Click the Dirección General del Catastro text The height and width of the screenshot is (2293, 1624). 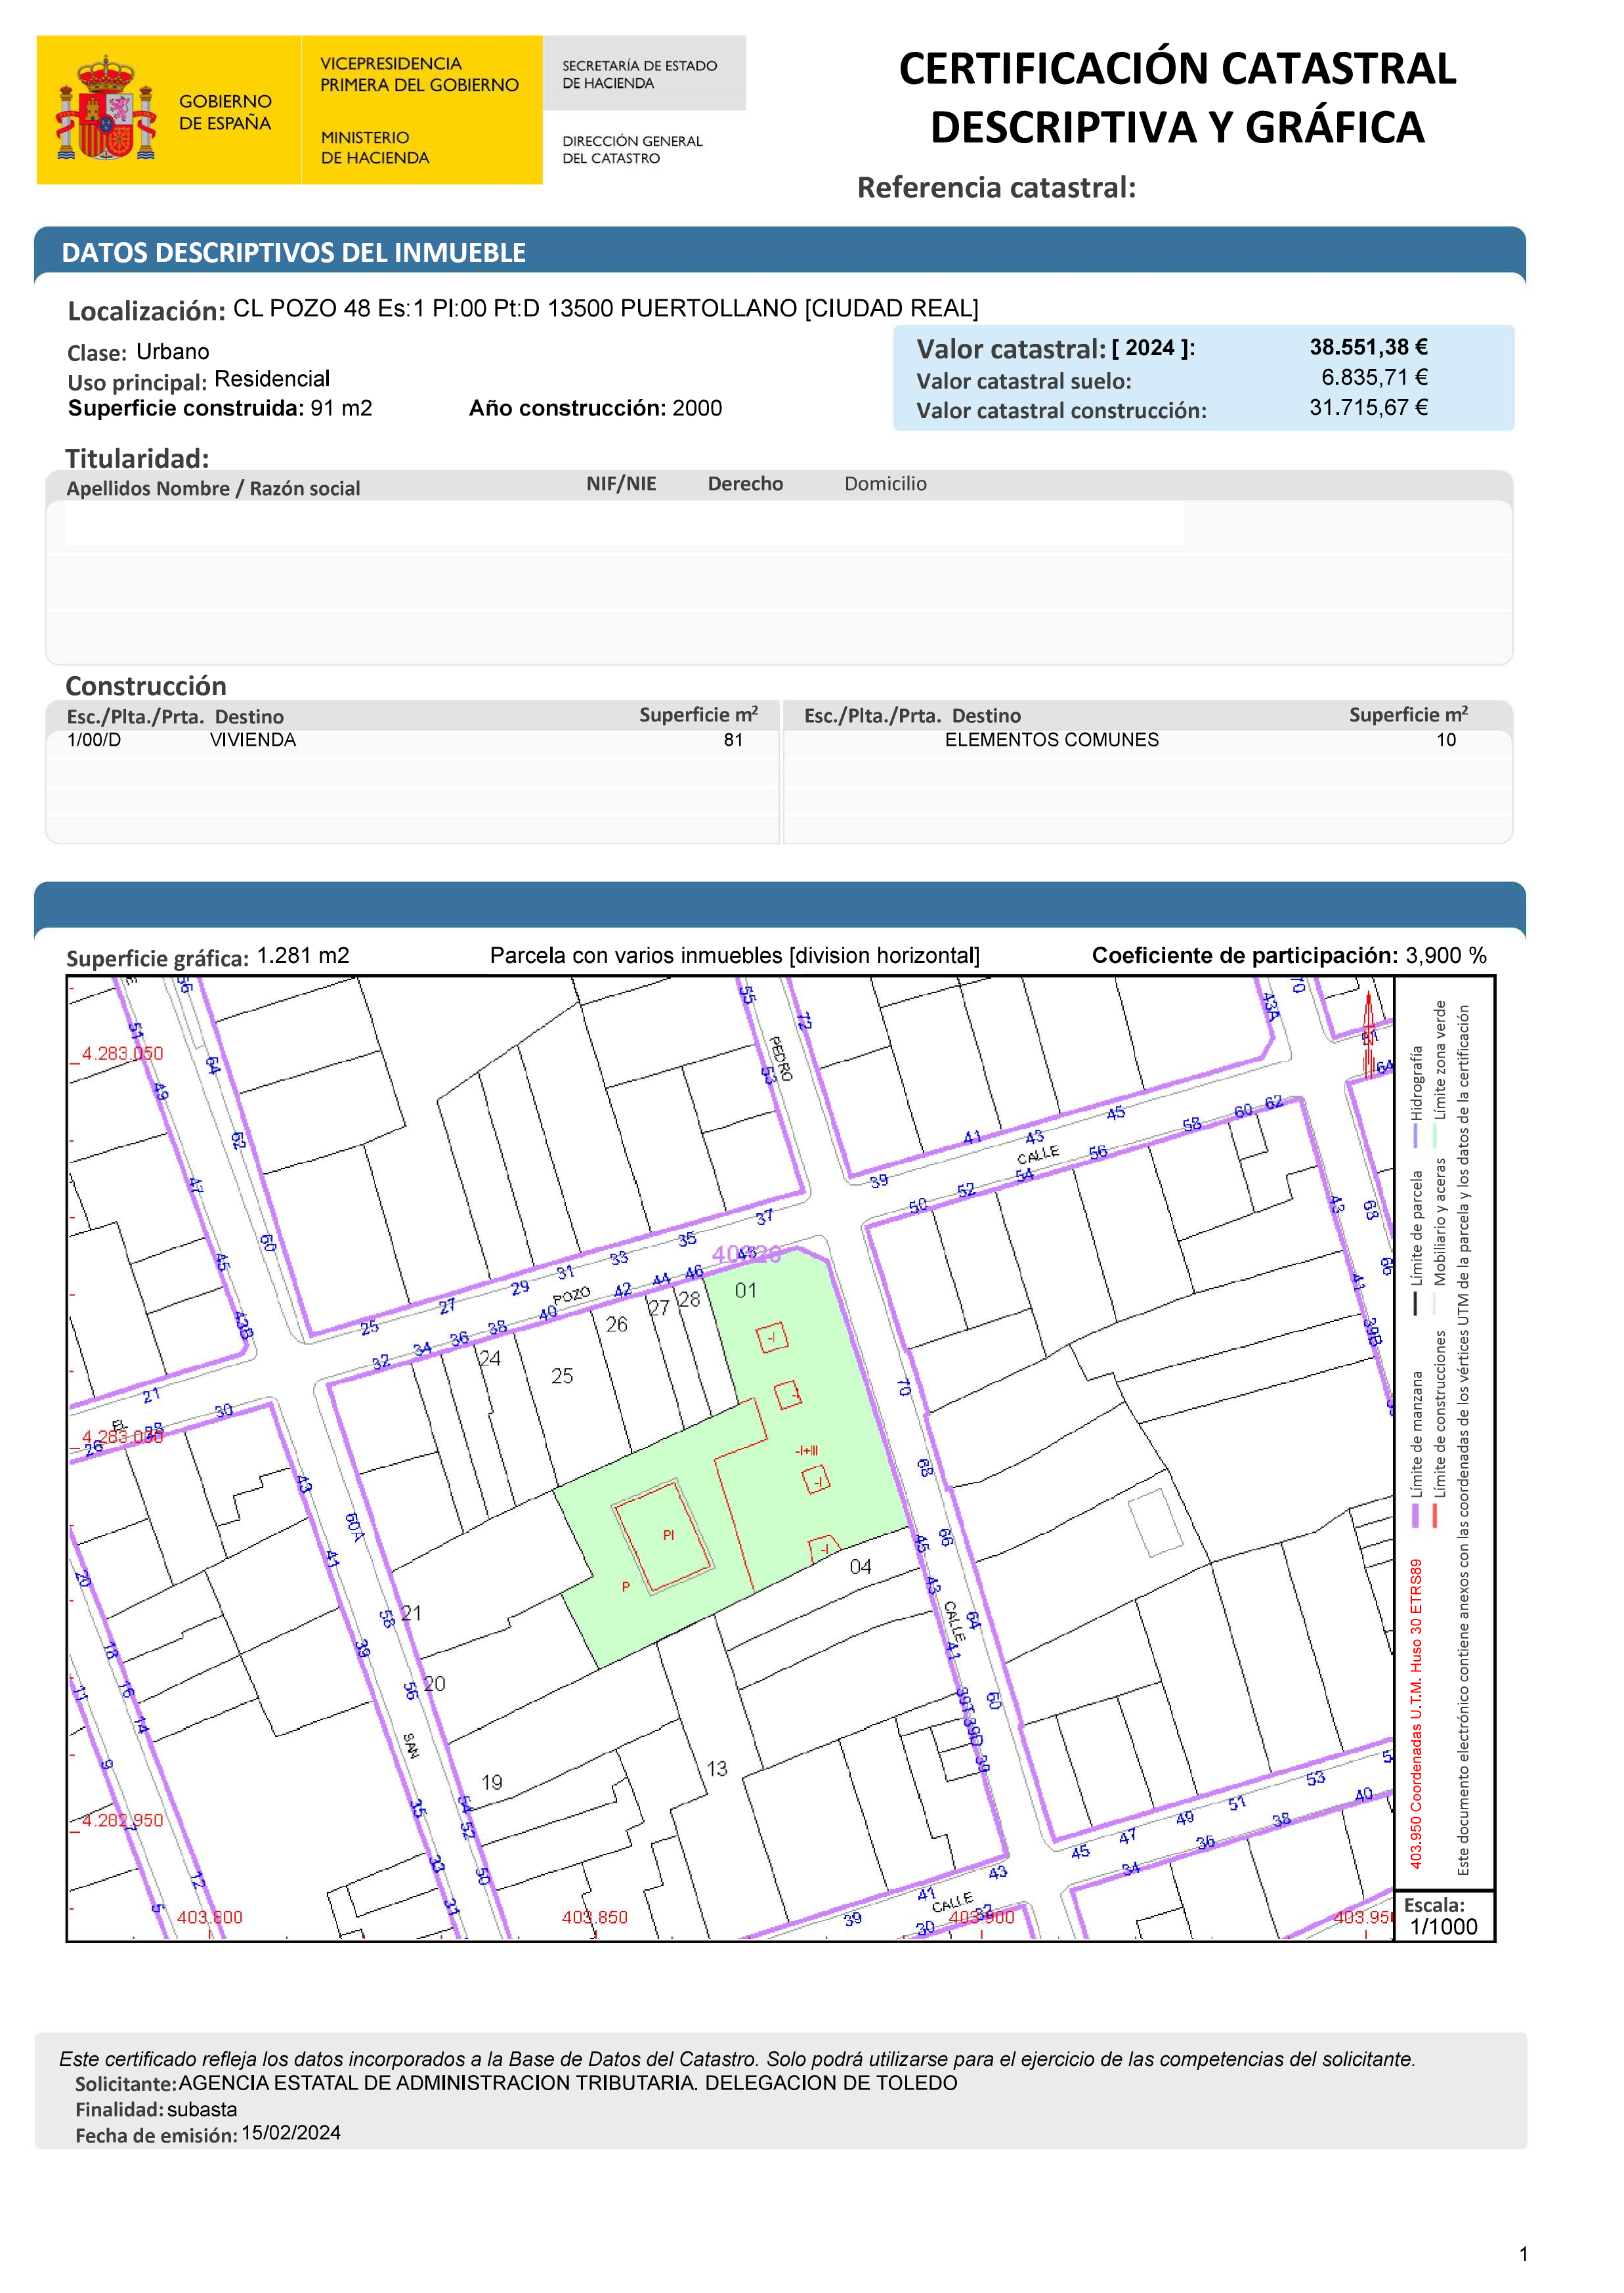[x=631, y=149]
